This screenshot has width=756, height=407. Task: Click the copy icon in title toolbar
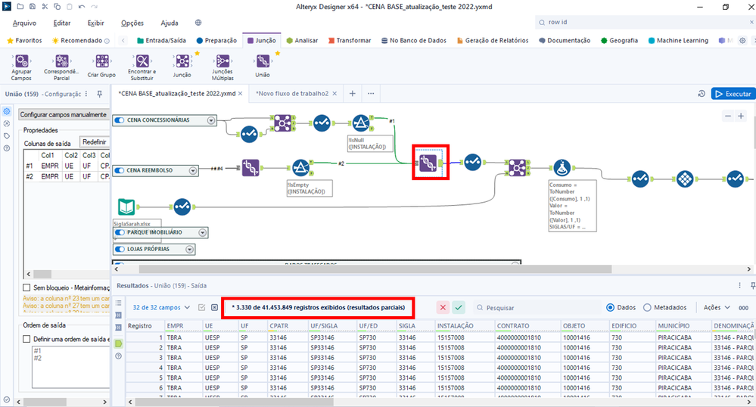57,7
